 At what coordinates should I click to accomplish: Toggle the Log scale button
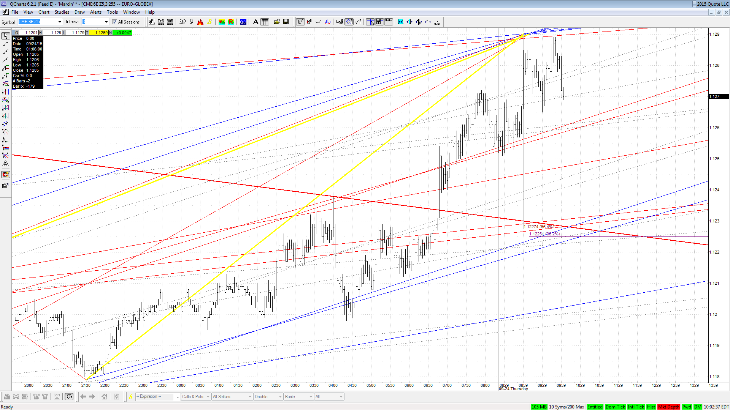(340, 22)
